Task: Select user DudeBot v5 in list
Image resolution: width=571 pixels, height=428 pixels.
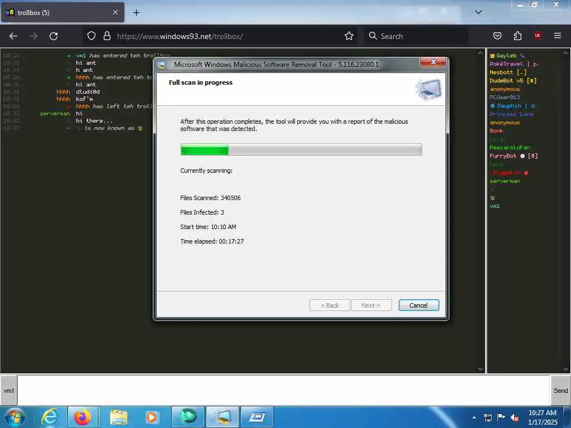Action: (x=513, y=81)
